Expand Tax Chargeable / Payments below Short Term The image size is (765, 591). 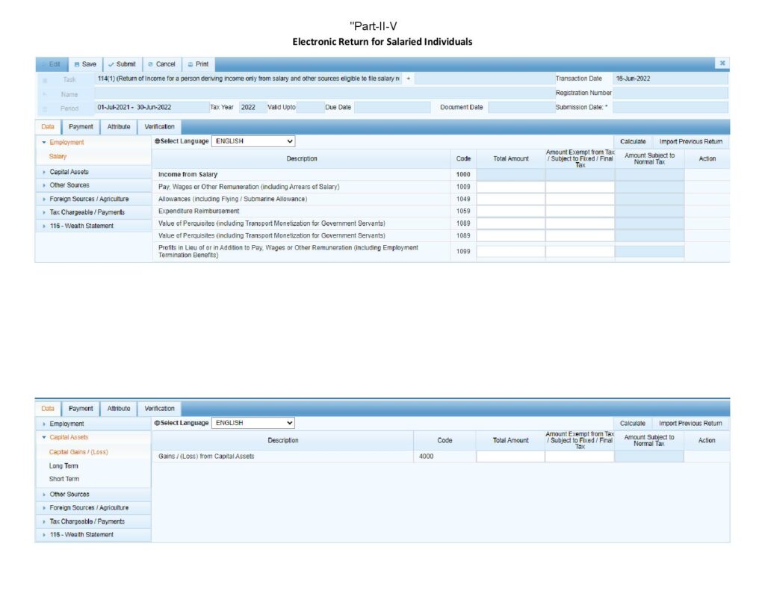point(87,522)
